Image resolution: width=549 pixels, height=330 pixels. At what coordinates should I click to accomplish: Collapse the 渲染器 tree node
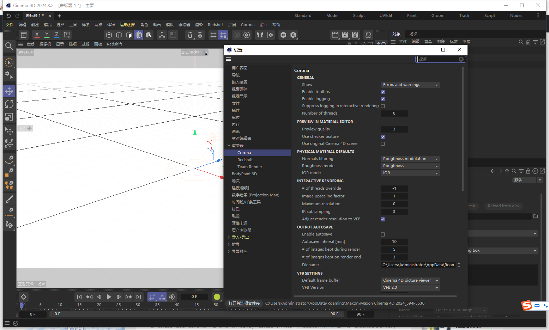click(229, 146)
